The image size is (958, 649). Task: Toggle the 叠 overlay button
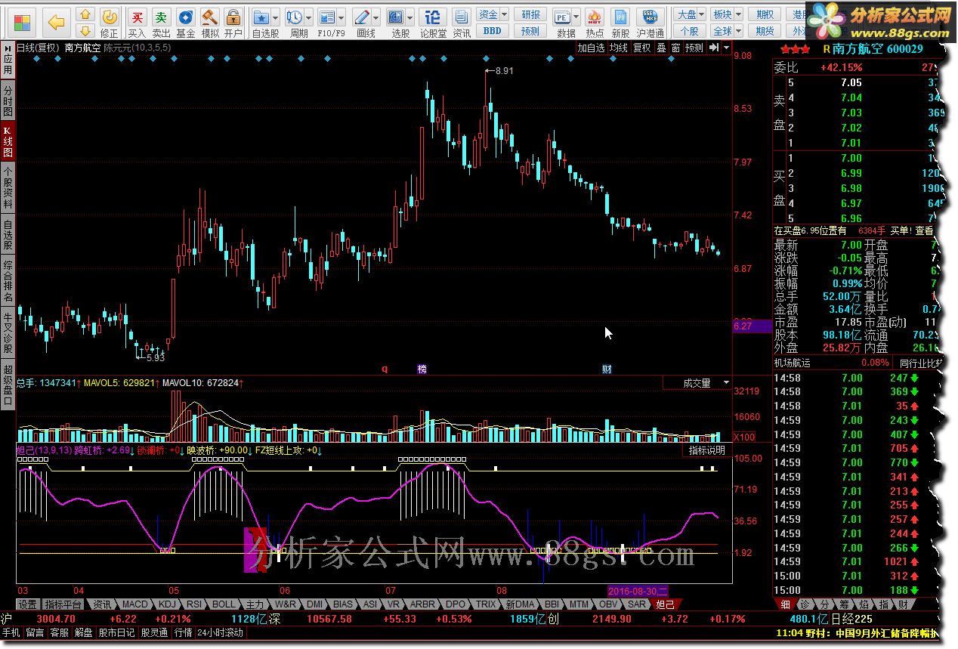pyautogui.click(x=661, y=48)
